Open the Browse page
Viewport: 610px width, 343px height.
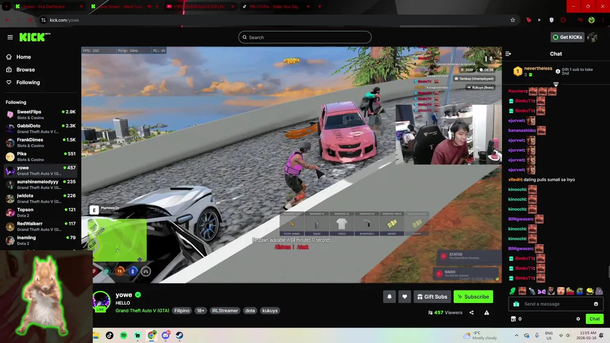coord(25,70)
